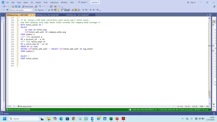Screen dimensions: 217x122
Task: Click the tab well settings gear icon
Action: (210, 15)
